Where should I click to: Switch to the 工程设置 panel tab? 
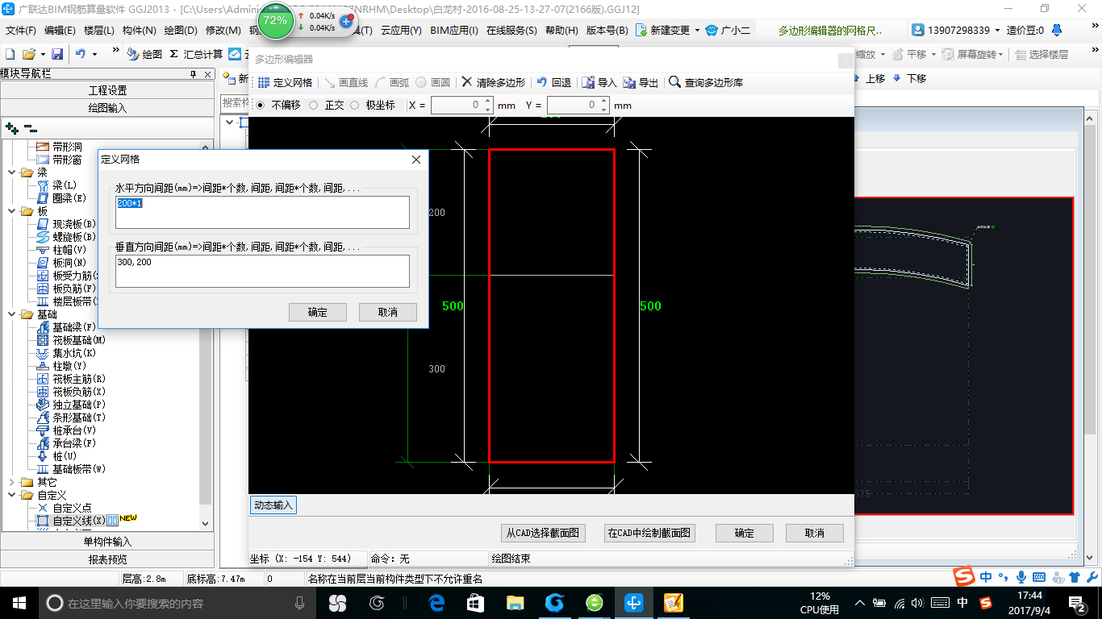pyautogui.click(x=107, y=90)
